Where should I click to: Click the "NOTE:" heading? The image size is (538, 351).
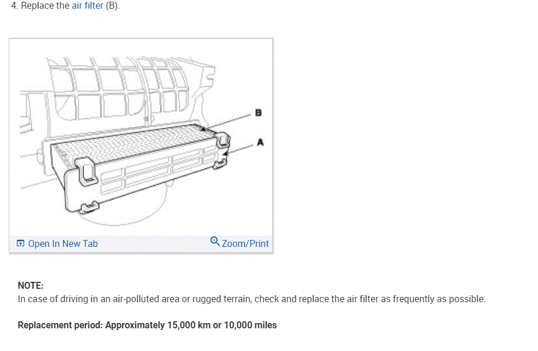click(x=31, y=285)
